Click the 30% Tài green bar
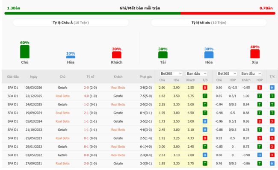The image size is (278, 170). point(163,55)
